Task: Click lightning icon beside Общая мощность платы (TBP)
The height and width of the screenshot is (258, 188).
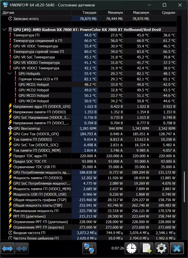Action: [x=10, y=205]
